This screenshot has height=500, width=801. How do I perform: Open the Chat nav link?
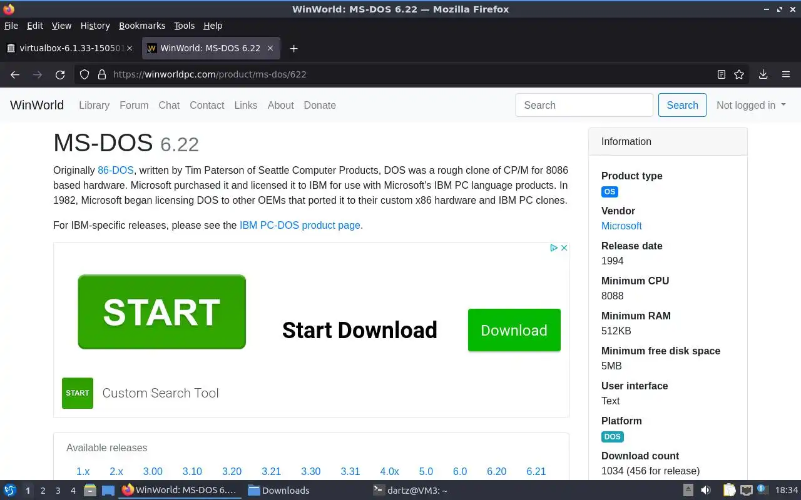click(x=169, y=105)
